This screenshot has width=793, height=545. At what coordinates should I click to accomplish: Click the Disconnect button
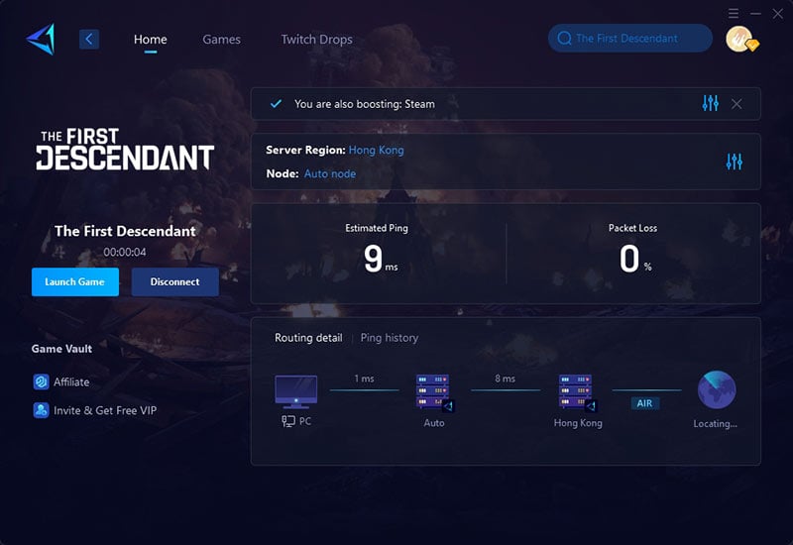pyautogui.click(x=175, y=282)
